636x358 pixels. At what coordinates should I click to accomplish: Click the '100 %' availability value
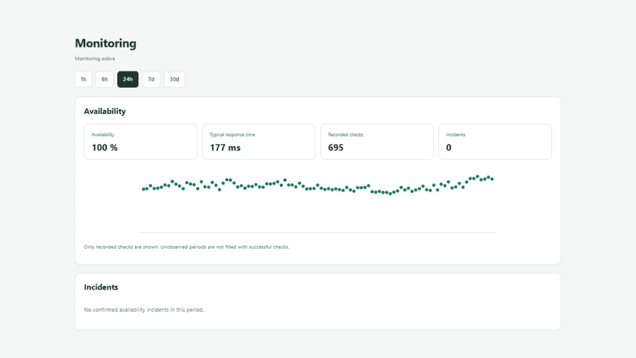point(104,148)
